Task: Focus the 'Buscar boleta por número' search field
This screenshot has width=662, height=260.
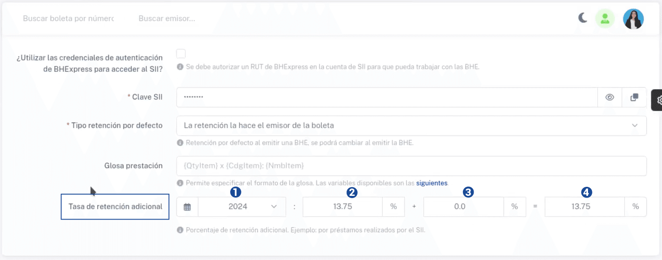Action: 68,19
